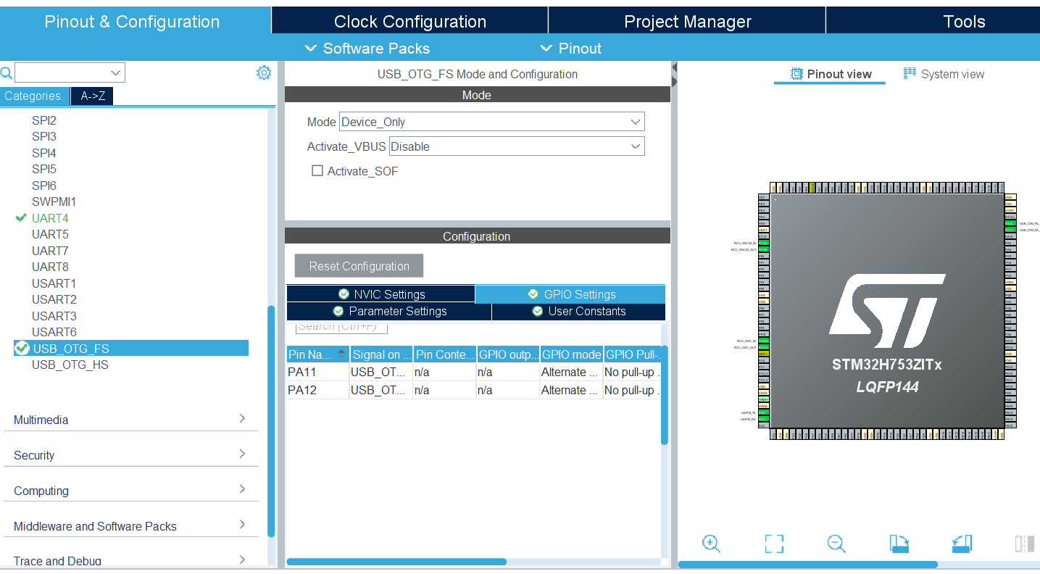
Task: Expand the Security category
Action: [130, 455]
